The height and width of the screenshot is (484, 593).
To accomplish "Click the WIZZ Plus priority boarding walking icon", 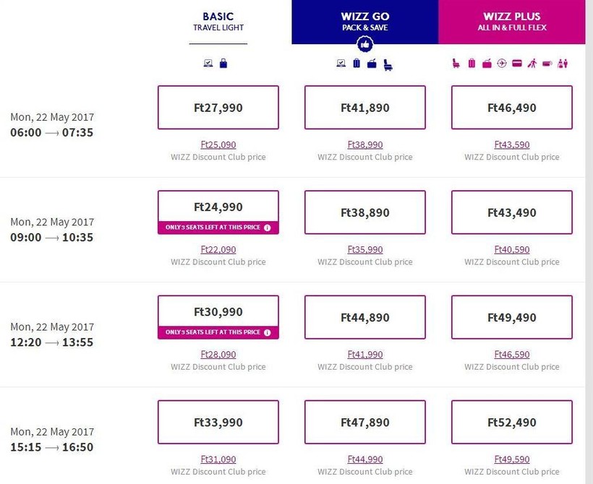I will [x=532, y=64].
